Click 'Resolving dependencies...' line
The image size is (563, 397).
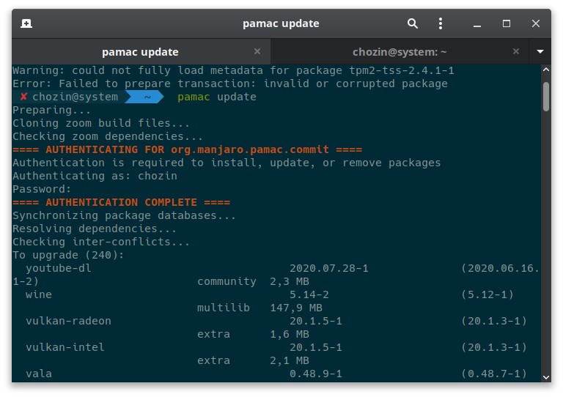pyautogui.click(x=95, y=229)
